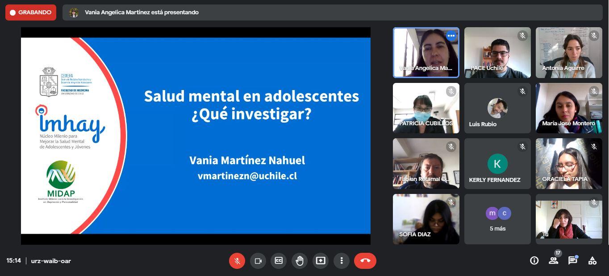The image size is (609, 276).
Task: Turn on closed captions
Action: coord(279,261)
